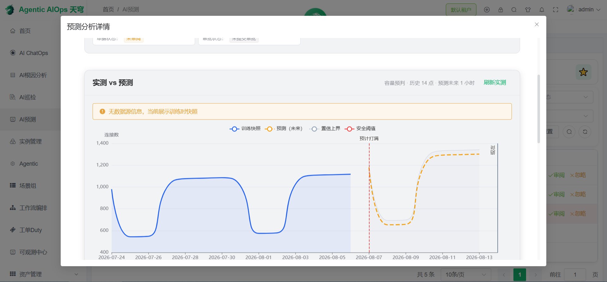Open the theme (shirt) settings icon
607x282 pixels.
click(x=528, y=10)
